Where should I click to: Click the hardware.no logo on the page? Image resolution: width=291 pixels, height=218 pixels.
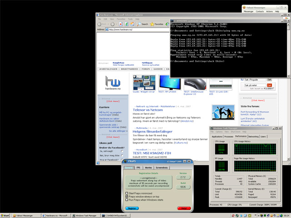click(x=113, y=83)
